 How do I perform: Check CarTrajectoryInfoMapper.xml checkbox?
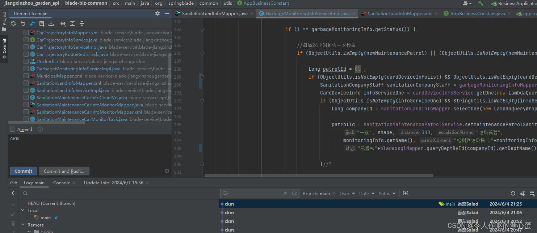pos(26,32)
